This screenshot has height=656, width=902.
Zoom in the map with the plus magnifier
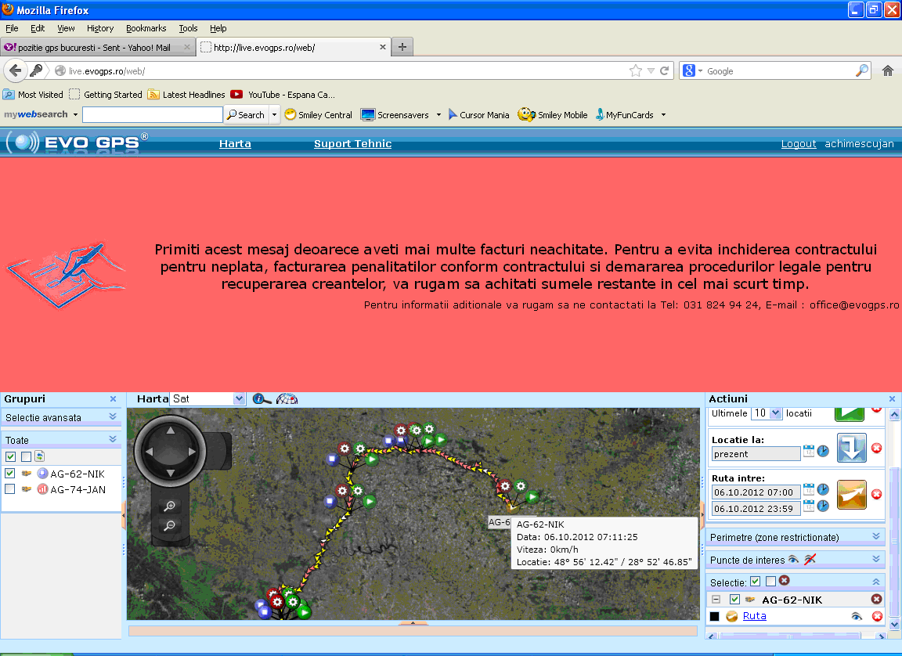[170, 506]
